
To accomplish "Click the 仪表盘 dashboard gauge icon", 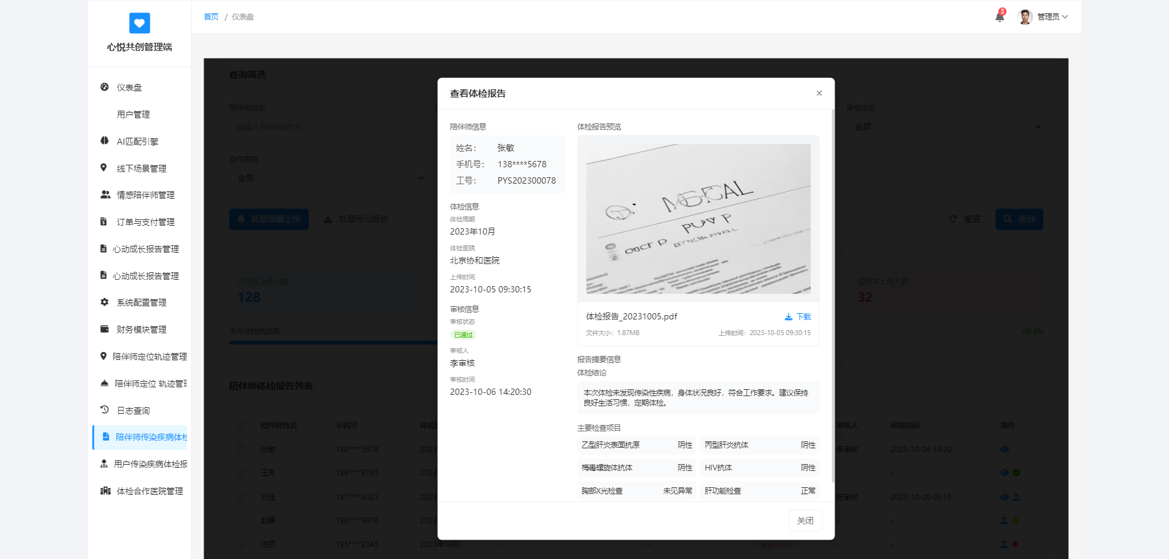I will (x=104, y=87).
